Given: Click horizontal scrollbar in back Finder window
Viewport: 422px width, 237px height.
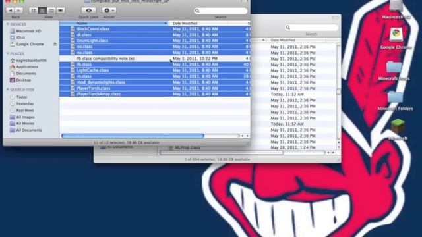Looking at the screenshot, I should 222,153.
